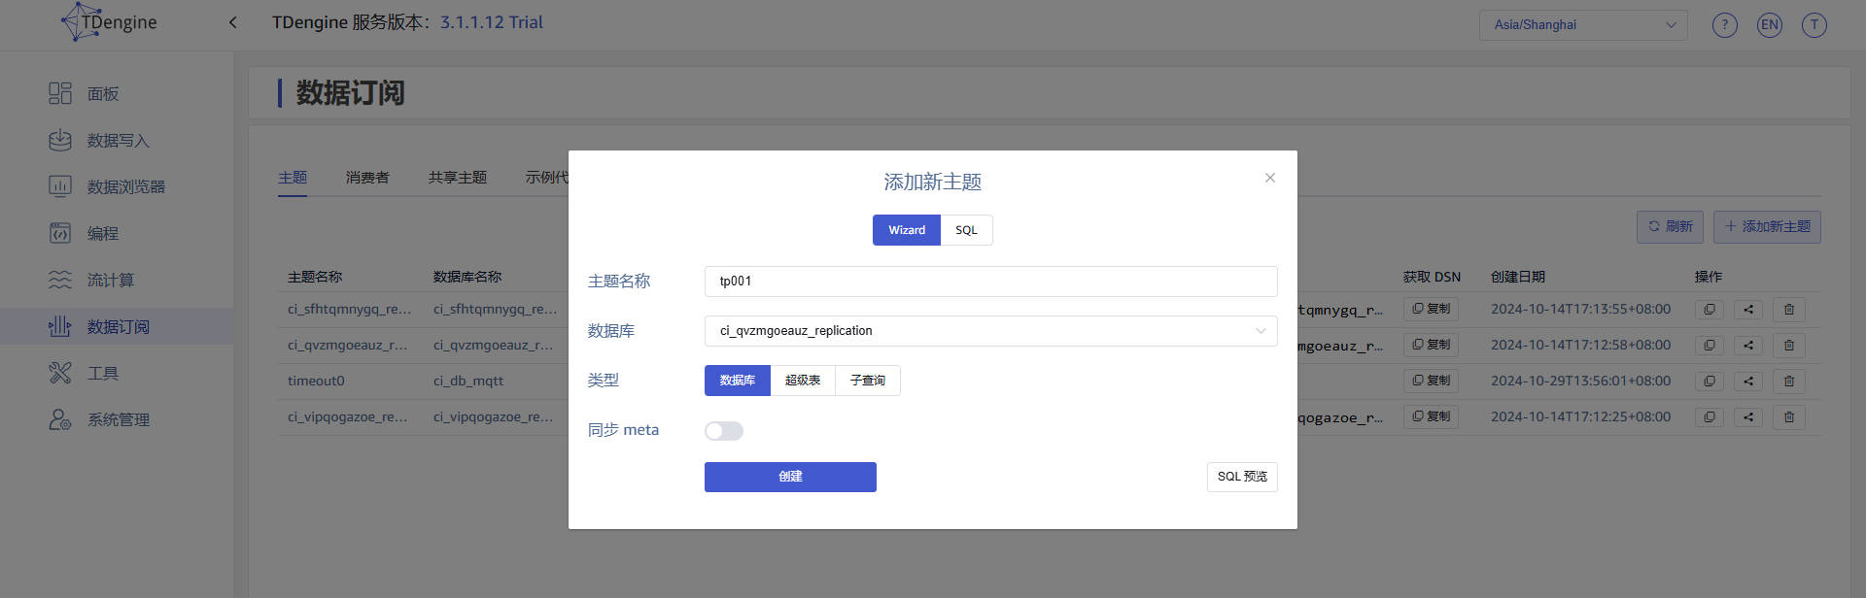Viewport: 1866px width, 598px height.
Task: Open the Asia/Shanghai timezone dropdown
Action: [x=1582, y=25]
